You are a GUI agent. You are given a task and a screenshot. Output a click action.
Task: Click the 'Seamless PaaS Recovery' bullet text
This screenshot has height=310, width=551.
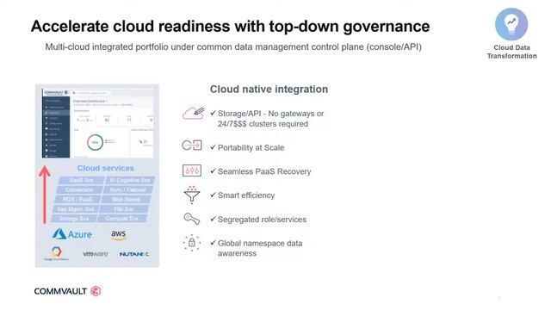click(x=264, y=171)
